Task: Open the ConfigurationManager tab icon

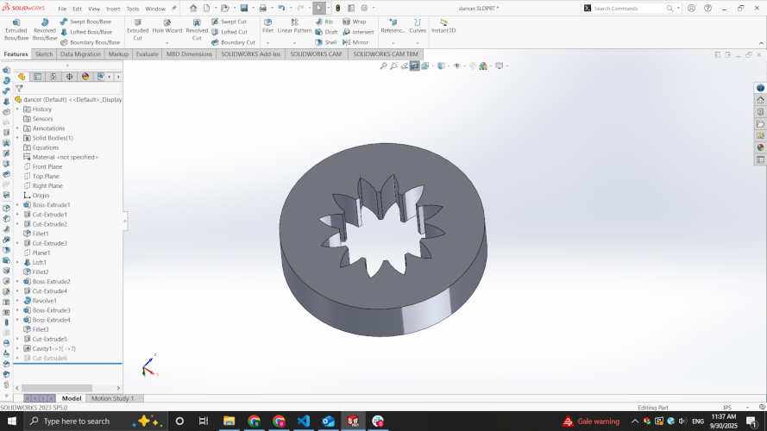Action: [53, 77]
